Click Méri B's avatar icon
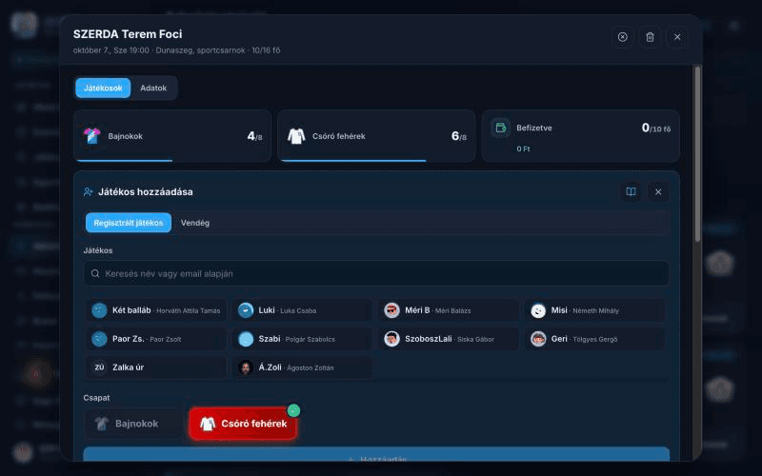 click(x=391, y=310)
